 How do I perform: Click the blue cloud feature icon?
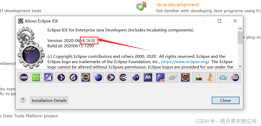pyautogui.click(x=223, y=77)
